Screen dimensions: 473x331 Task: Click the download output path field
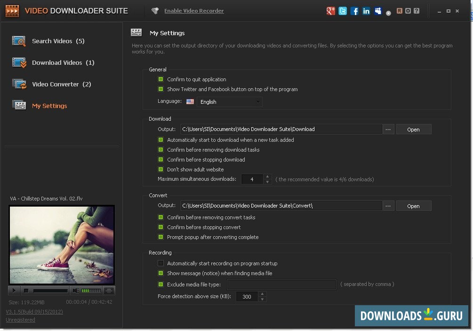tap(281, 130)
